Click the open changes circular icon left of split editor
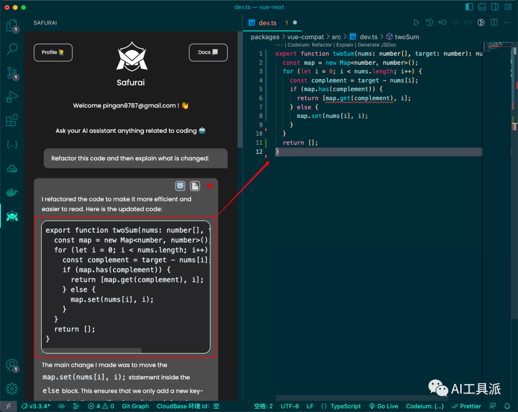This screenshot has height=412, width=518. click(481, 23)
